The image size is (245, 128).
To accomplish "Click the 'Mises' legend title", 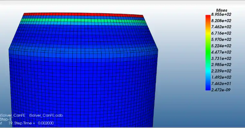I will tap(221, 10).
